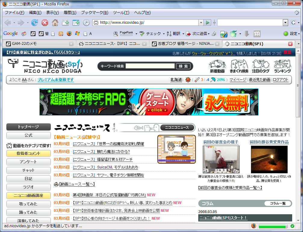Image resolution: width=303 pixels, height=232 pixels.
Task: Open the 新着動画 icon
Action: point(217,66)
